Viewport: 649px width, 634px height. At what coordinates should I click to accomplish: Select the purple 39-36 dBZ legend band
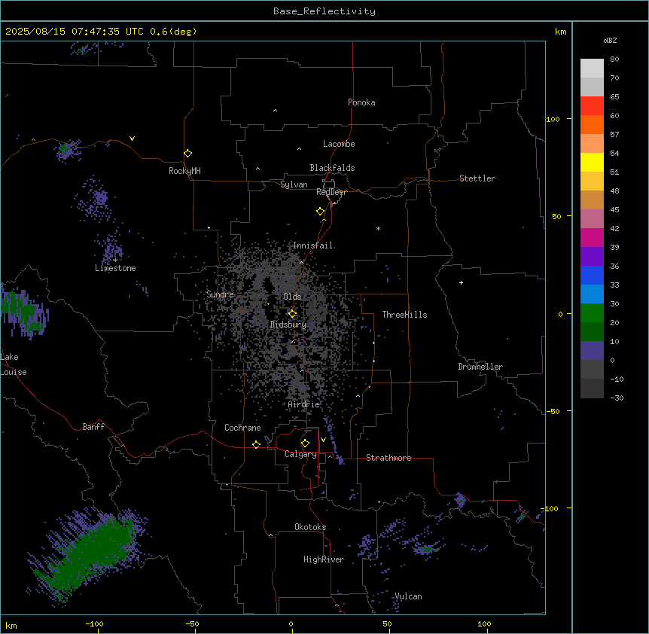coord(592,257)
